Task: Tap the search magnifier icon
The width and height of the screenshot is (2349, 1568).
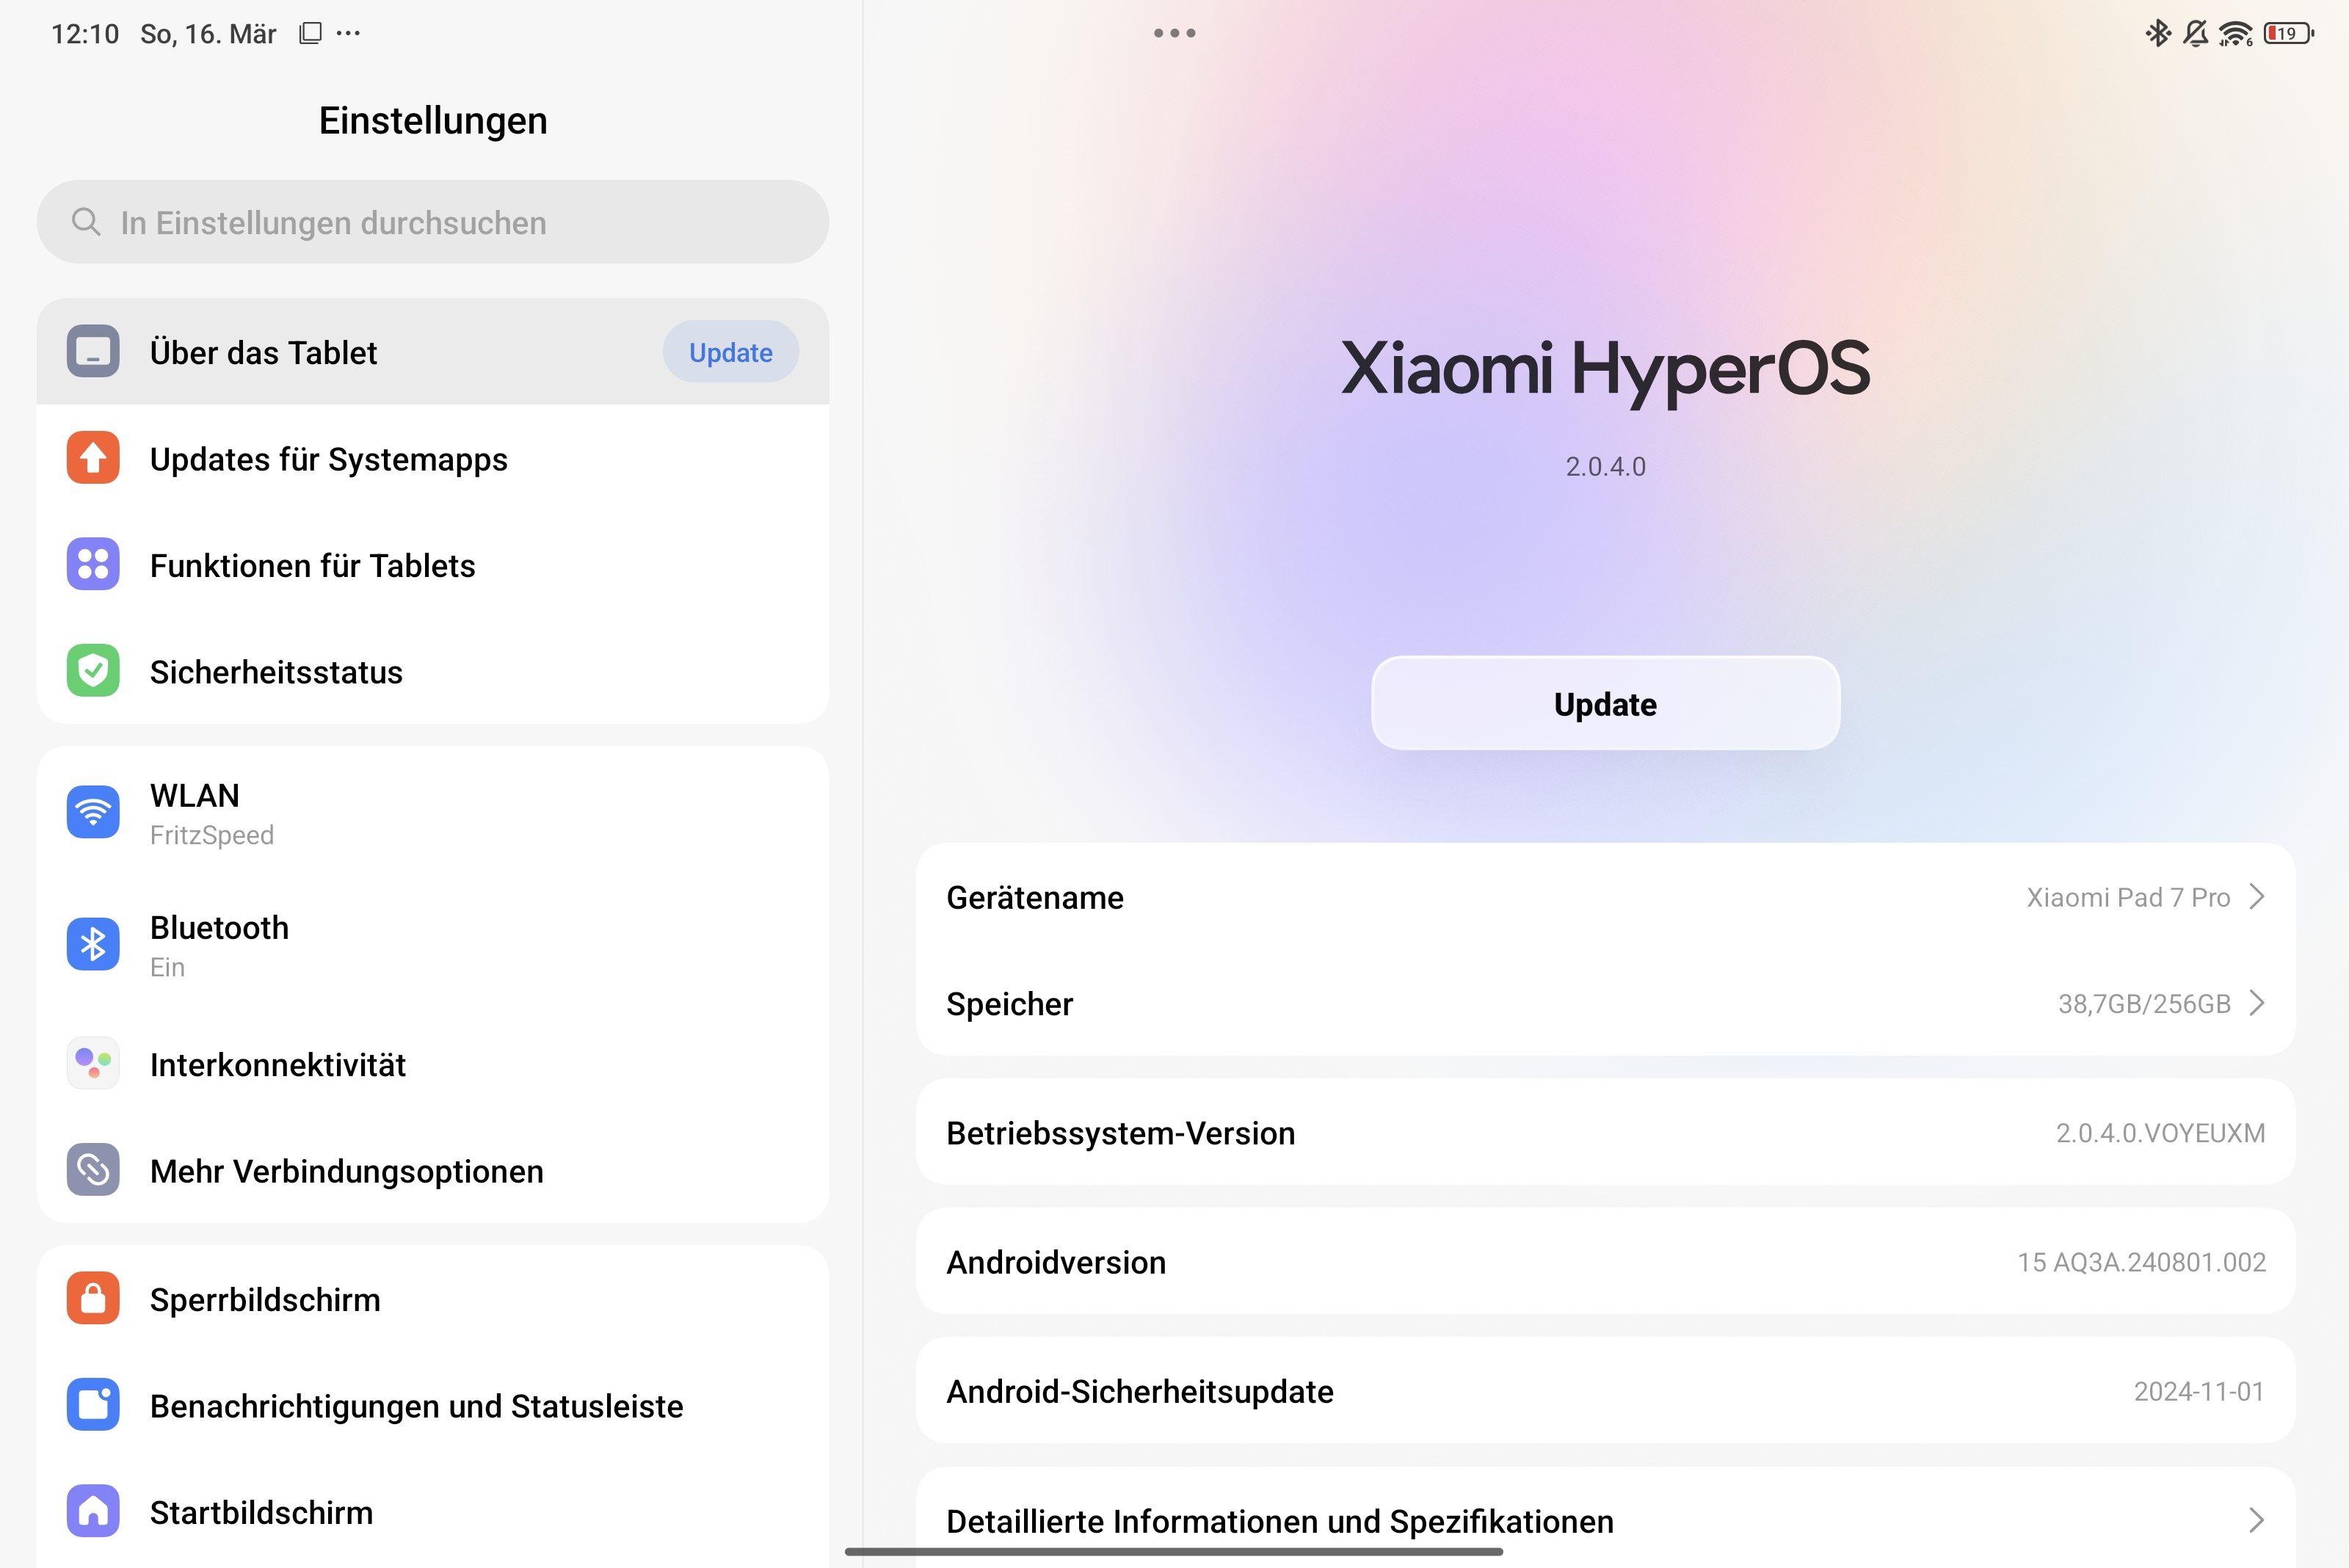Action: (86, 222)
